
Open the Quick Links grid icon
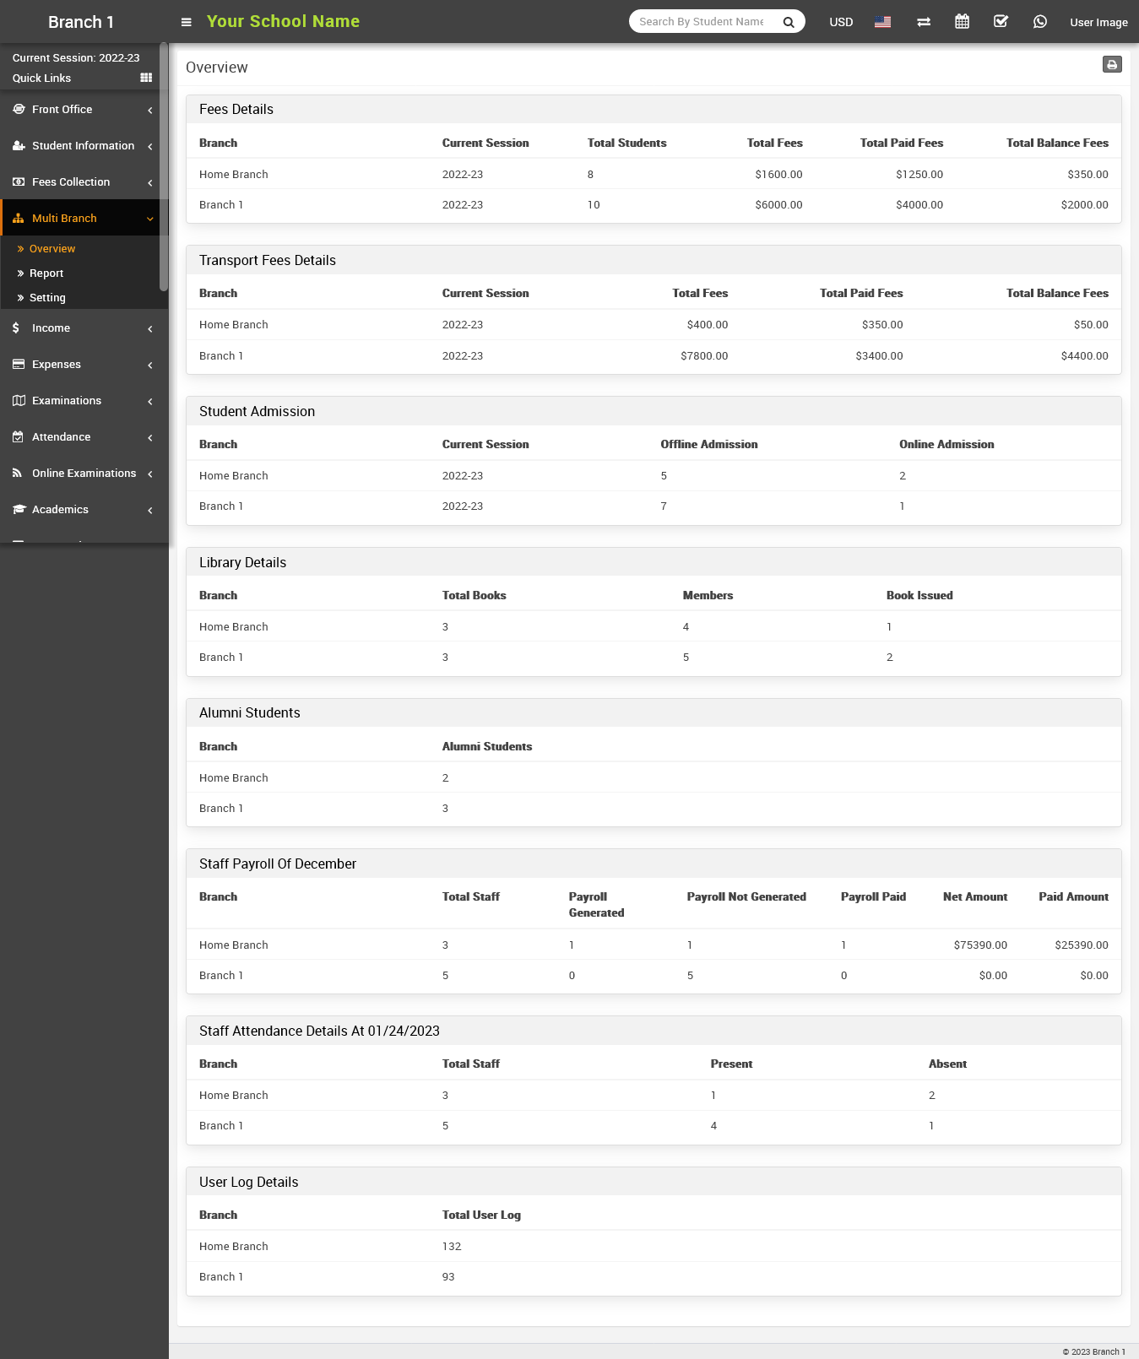(146, 78)
